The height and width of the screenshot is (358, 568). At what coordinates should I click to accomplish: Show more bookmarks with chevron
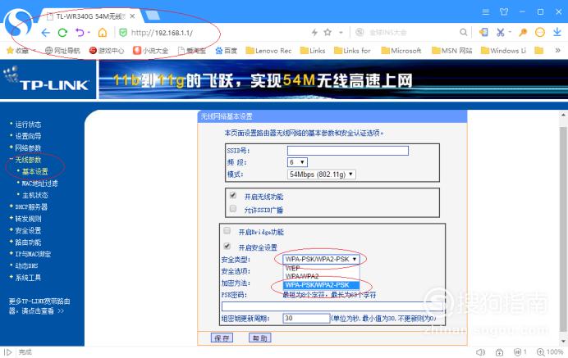tap(558, 50)
